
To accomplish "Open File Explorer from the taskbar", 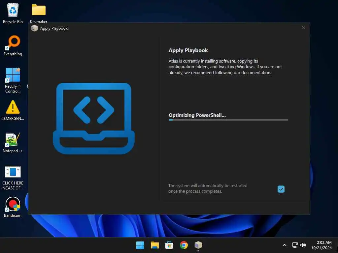I will pyautogui.click(x=155, y=245).
